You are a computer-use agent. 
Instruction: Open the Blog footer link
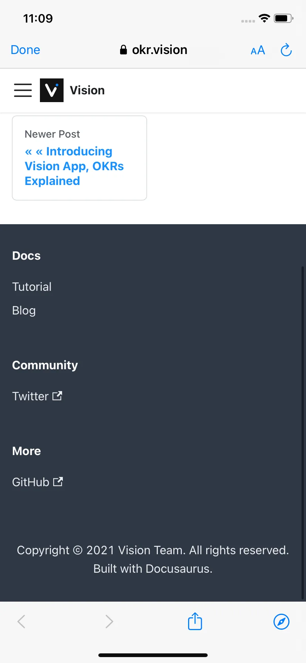coord(24,310)
